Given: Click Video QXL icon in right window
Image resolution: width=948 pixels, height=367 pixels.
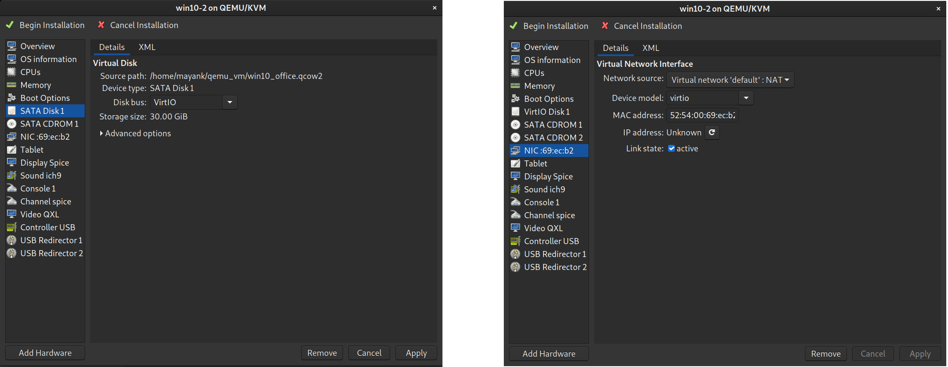Looking at the screenshot, I should (x=515, y=228).
